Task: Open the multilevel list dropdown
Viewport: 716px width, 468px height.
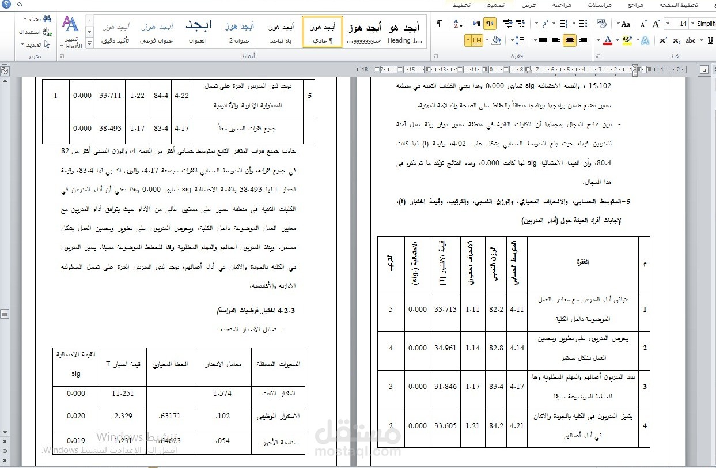Action: pyautogui.click(x=536, y=24)
